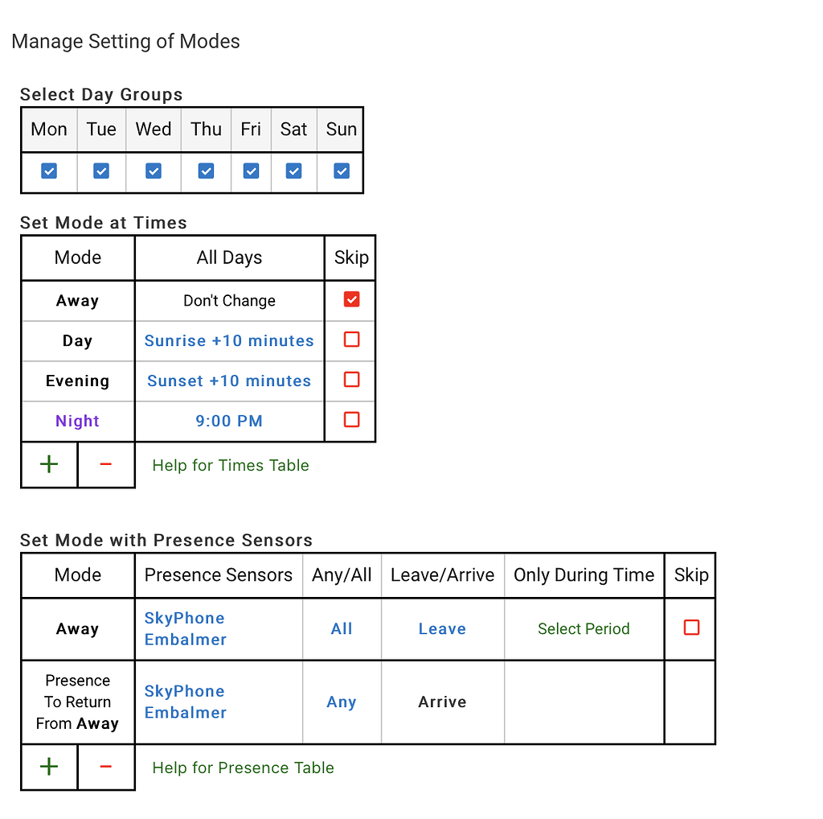Open Help for Times Table
This screenshot has height=819, width=823.
pyautogui.click(x=230, y=465)
